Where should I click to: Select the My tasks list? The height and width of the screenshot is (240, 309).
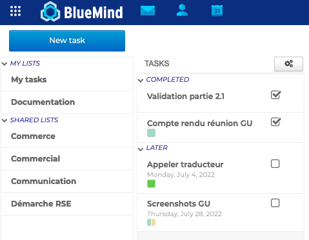tap(67, 80)
